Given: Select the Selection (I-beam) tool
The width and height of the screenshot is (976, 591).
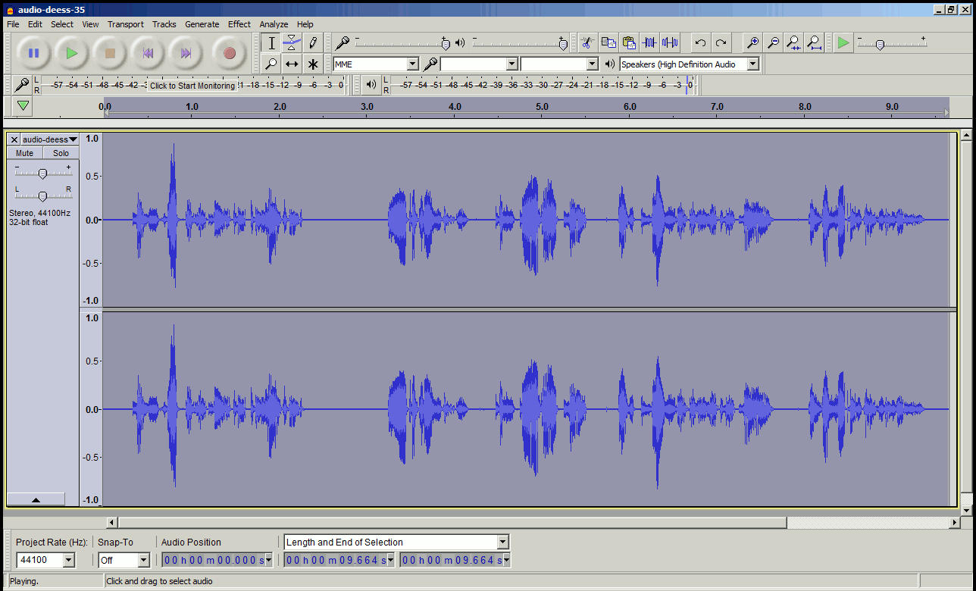Looking at the screenshot, I should [x=271, y=43].
